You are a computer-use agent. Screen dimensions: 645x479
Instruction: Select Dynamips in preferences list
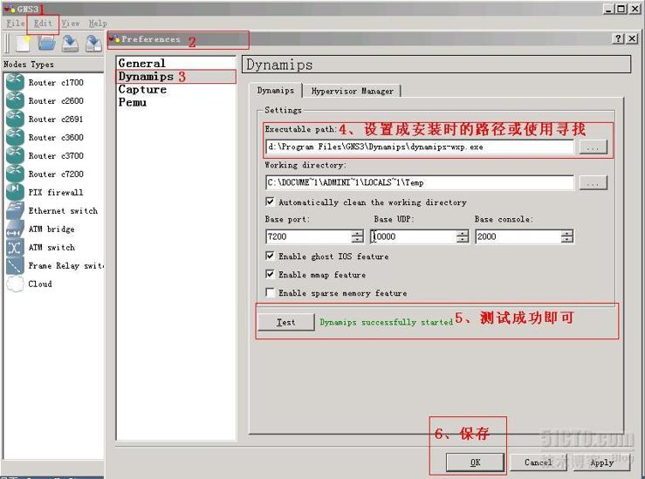(x=146, y=77)
